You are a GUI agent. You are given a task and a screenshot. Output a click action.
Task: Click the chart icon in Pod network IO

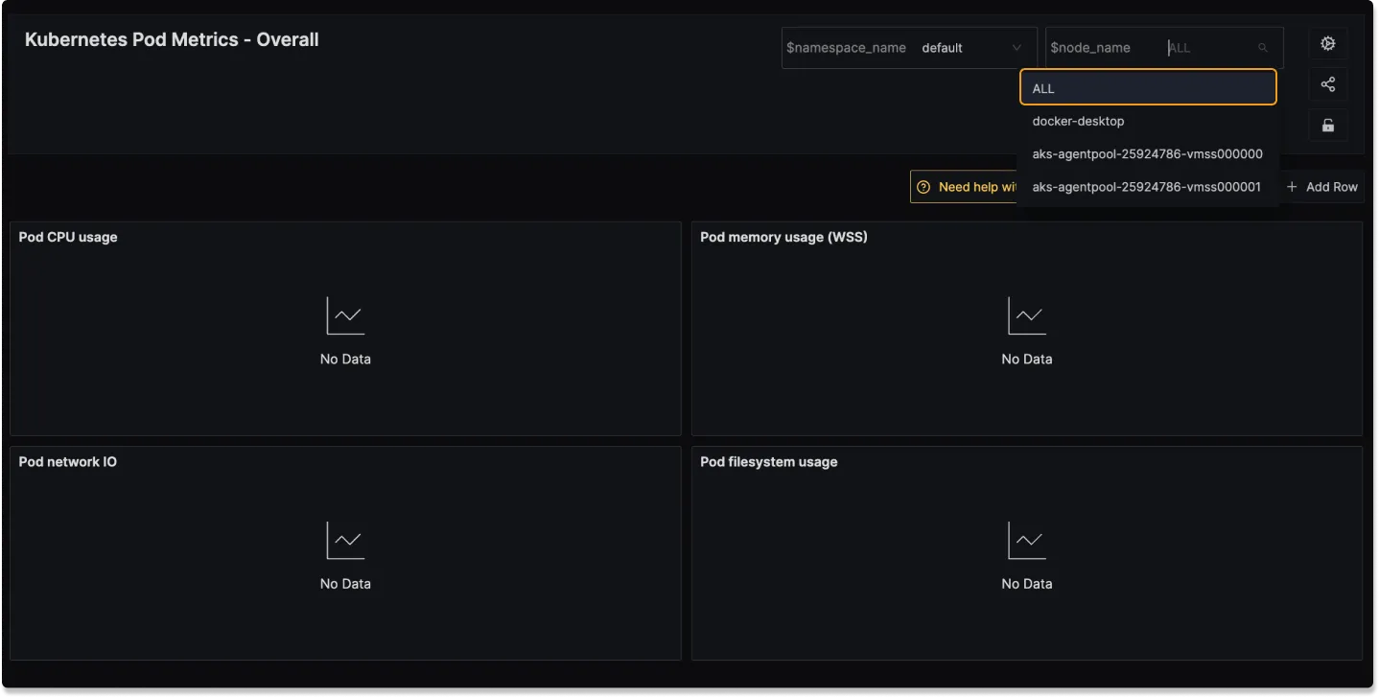(x=345, y=541)
